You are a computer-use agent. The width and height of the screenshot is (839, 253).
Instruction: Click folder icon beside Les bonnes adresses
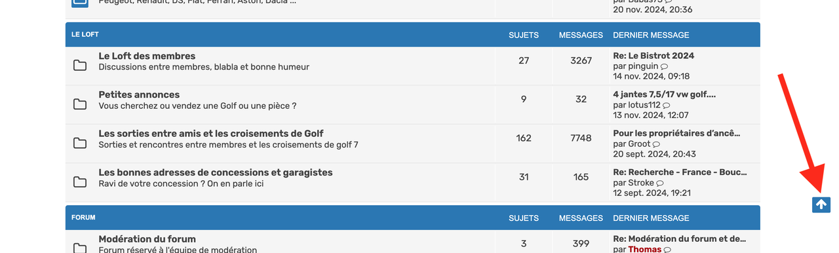point(80,182)
